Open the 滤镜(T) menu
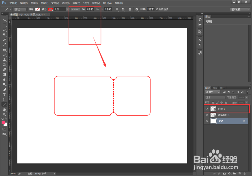The width and height of the screenshot is (252, 176). (x=76, y=3)
